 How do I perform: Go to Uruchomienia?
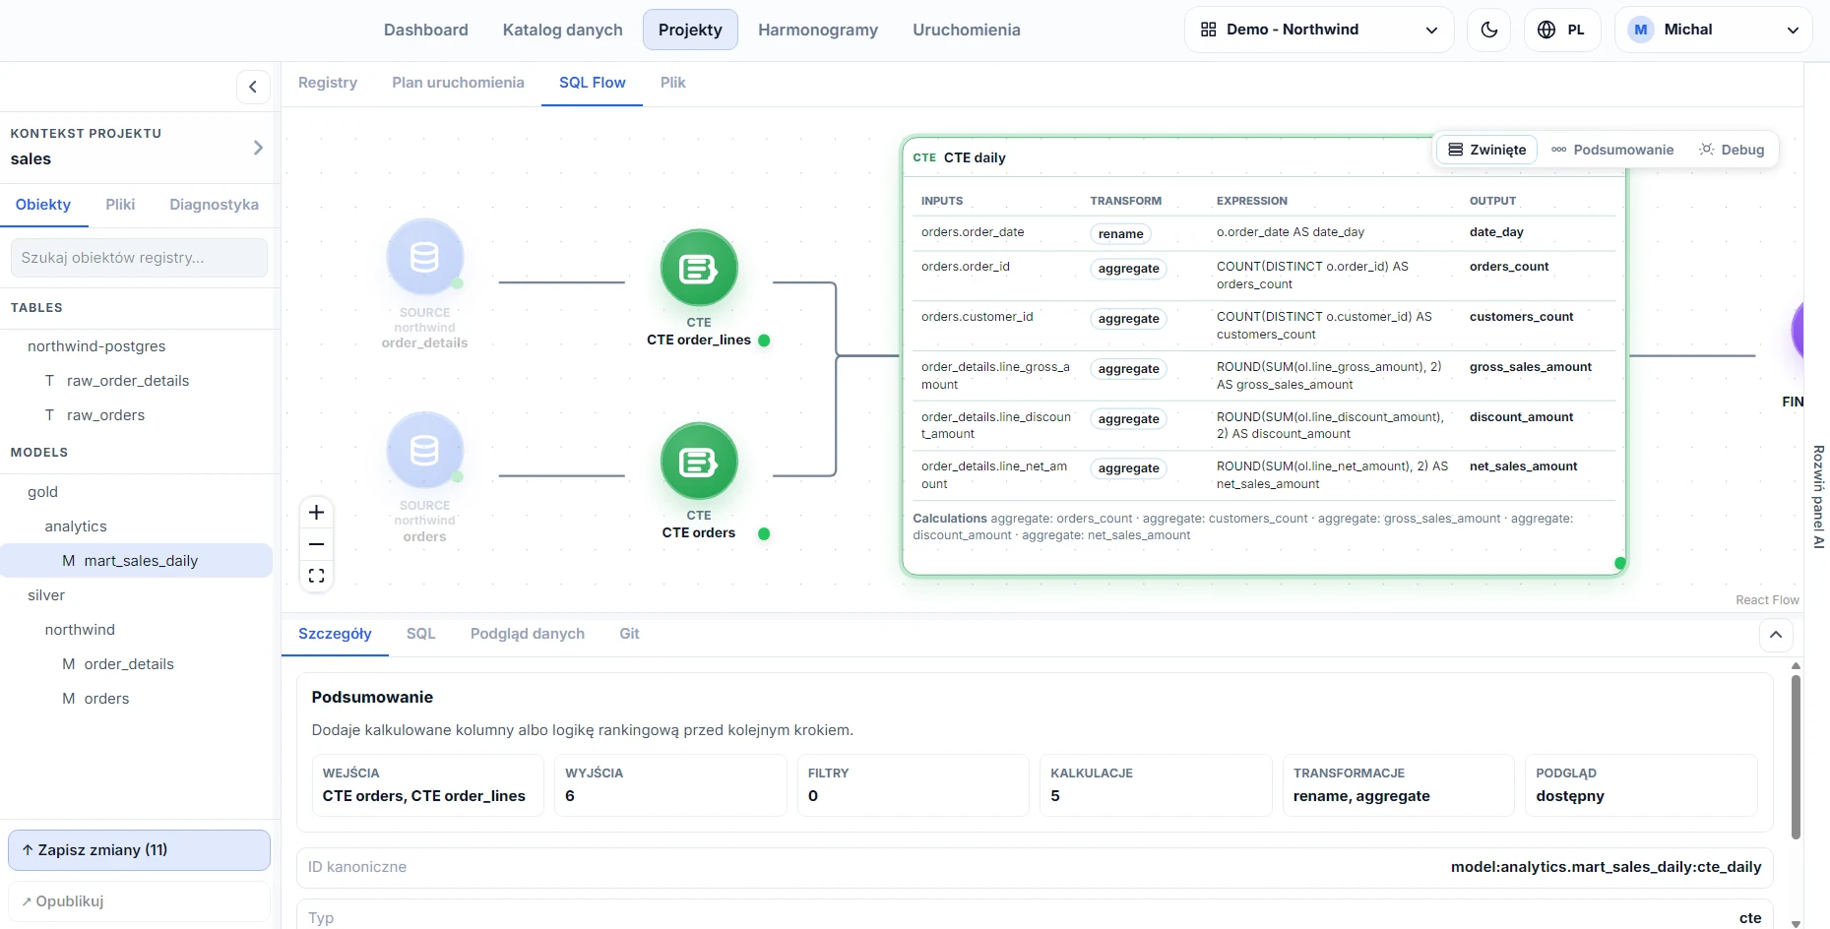967,30
